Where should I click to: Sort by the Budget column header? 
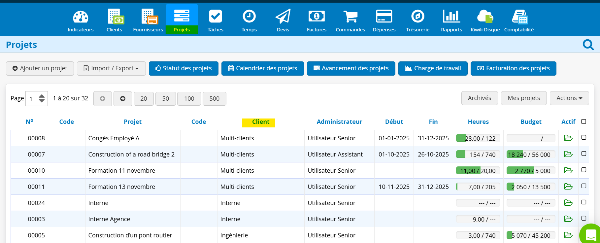click(531, 121)
